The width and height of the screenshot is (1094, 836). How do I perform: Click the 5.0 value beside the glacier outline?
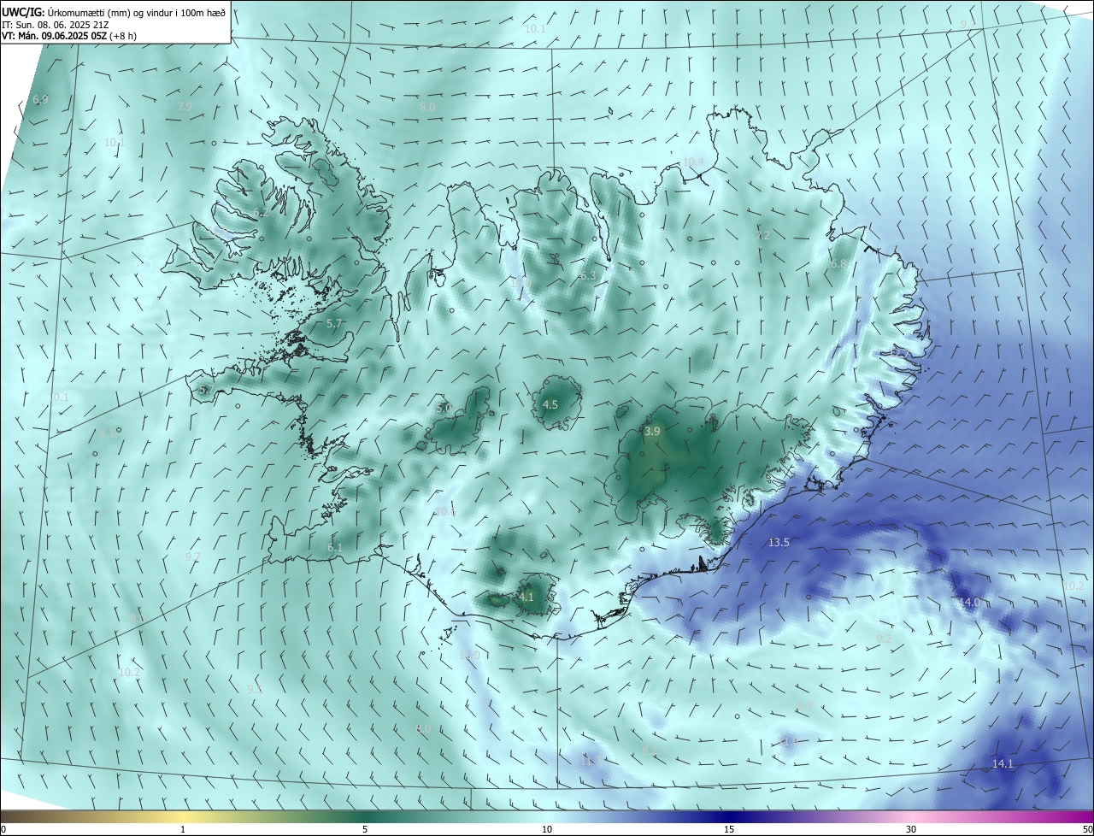(x=444, y=409)
